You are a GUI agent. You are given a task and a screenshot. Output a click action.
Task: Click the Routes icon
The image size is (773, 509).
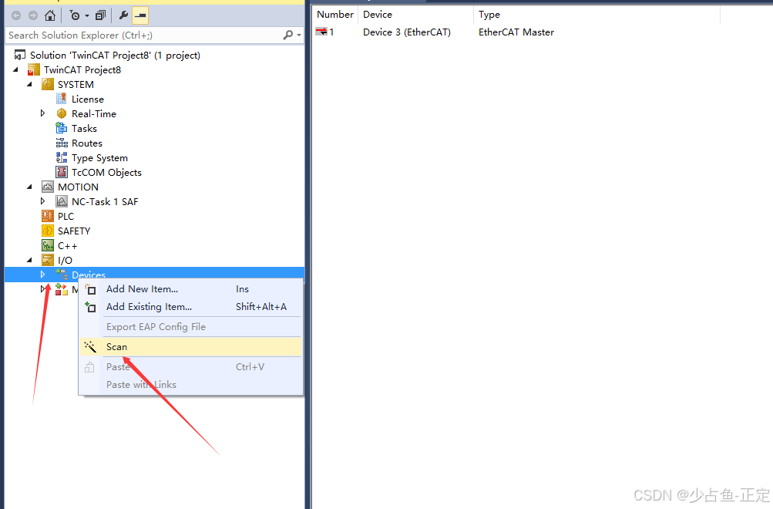tap(62, 143)
